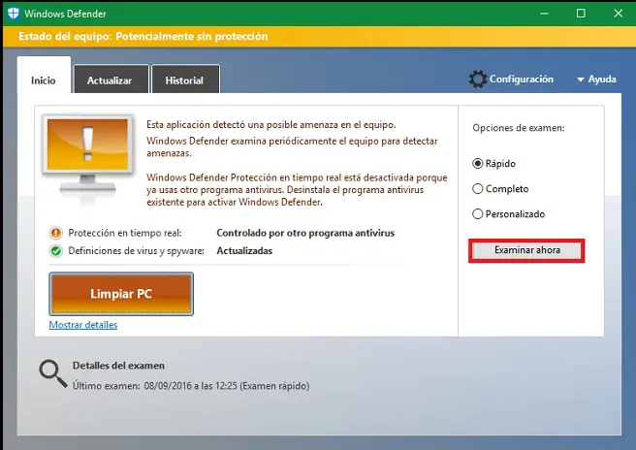Go to the Historial tab
The height and width of the screenshot is (450, 636).
point(186,80)
